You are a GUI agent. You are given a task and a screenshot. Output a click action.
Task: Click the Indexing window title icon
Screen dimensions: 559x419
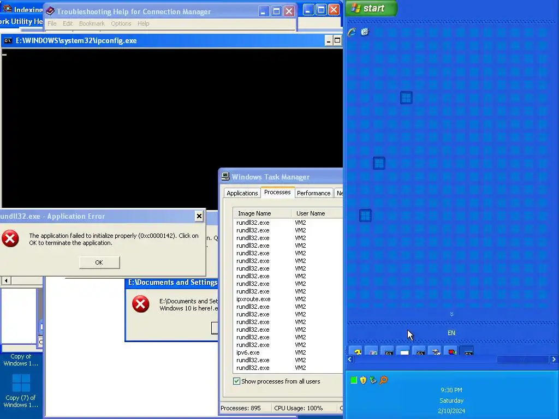pos(7,8)
